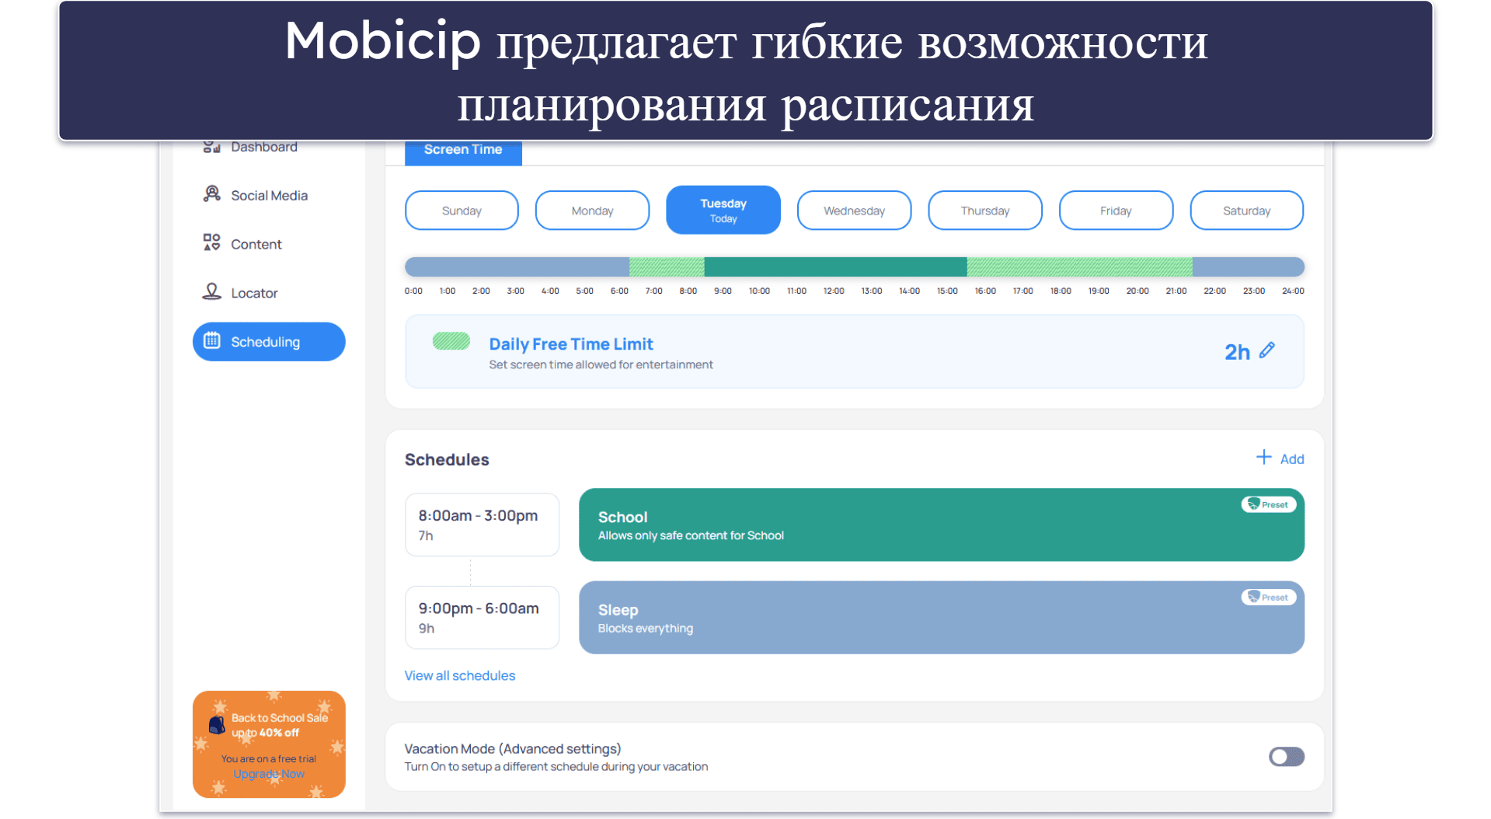
Task: Click the 7h duration text
Action: tap(426, 535)
